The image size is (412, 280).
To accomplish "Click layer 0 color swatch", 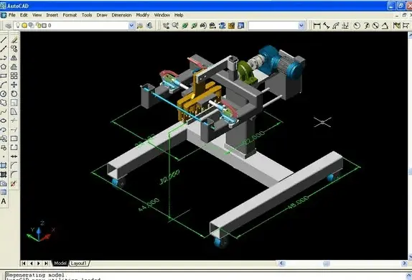I will tap(45, 26).
